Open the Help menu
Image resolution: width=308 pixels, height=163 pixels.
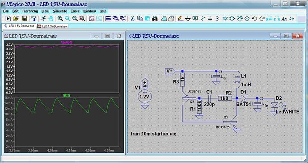(x=103, y=11)
